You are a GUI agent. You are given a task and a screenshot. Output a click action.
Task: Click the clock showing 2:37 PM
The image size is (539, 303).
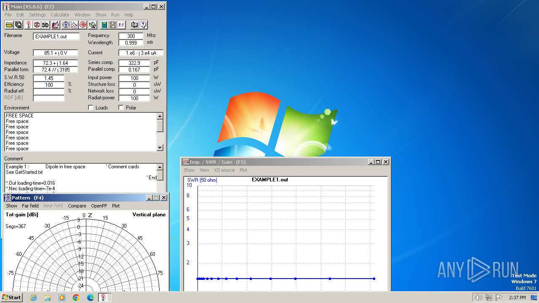point(517,298)
